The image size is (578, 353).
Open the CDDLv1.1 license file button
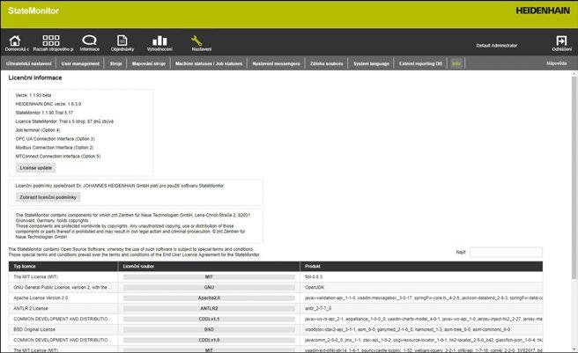click(x=209, y=319)
